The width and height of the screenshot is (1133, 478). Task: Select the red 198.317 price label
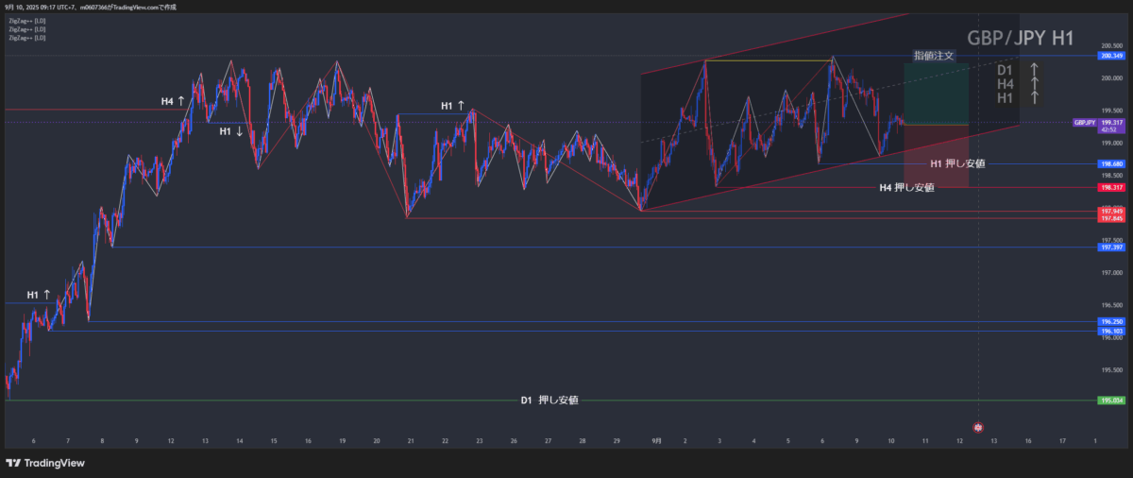[x=1110, y=187]
